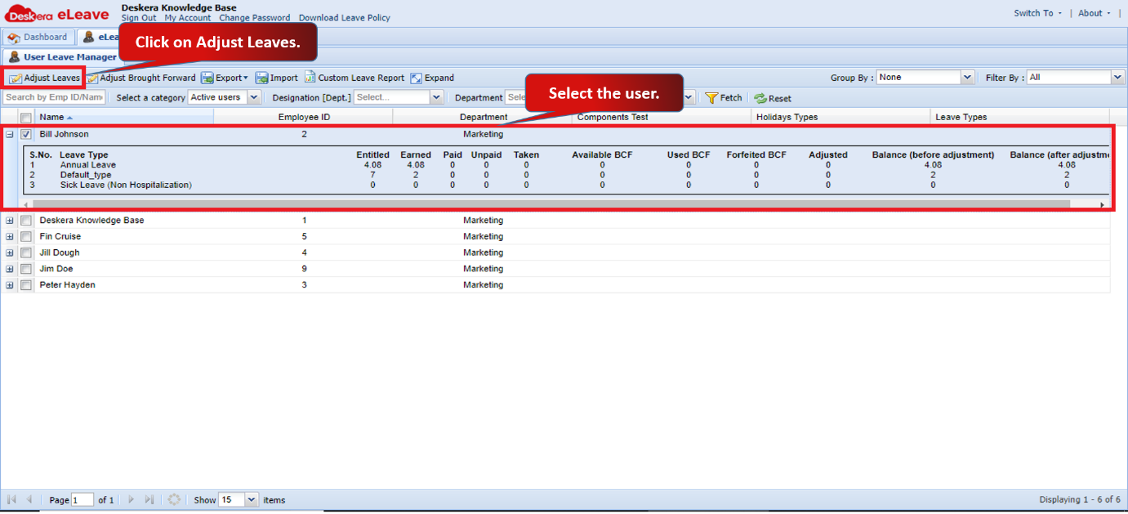Image resolution: width=1128 pixels, height=514 pixels.
Task: Switch to the Dashboard tab
Action: tap(38, 38)
